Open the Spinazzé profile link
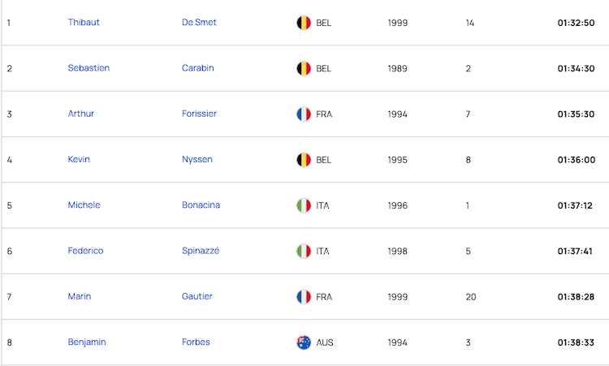This screenshot has width=609, height=366. [x=201, y=251]
